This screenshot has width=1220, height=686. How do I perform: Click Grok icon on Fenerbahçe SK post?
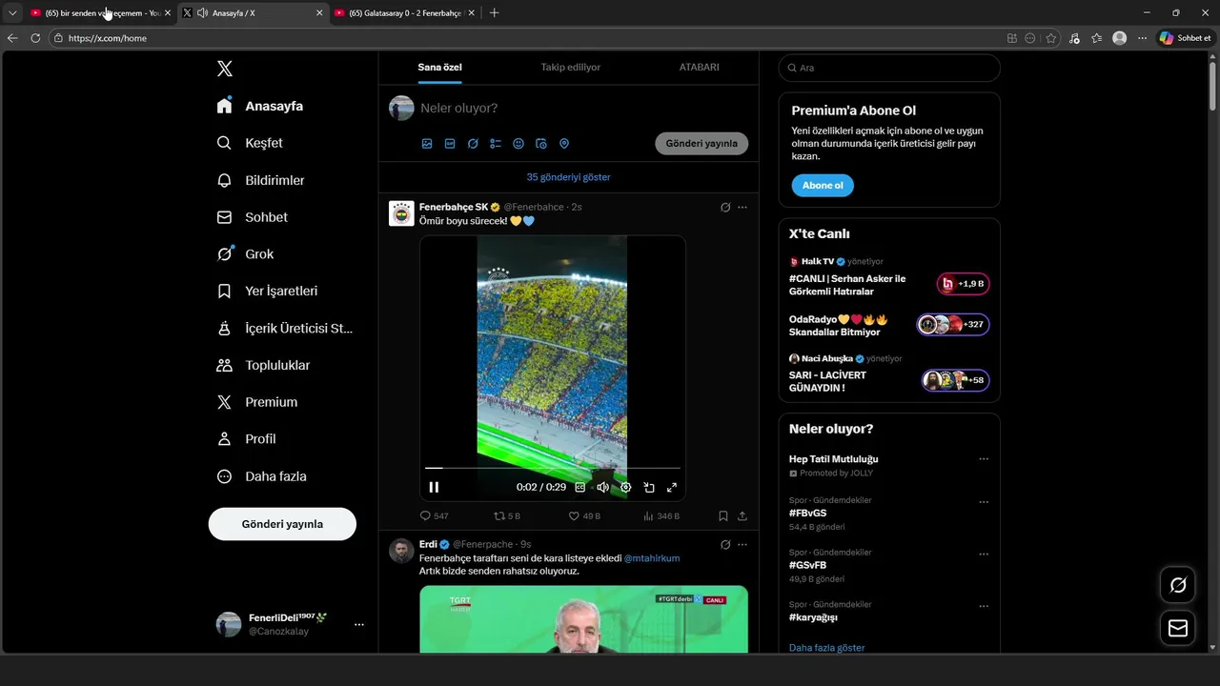725,207
